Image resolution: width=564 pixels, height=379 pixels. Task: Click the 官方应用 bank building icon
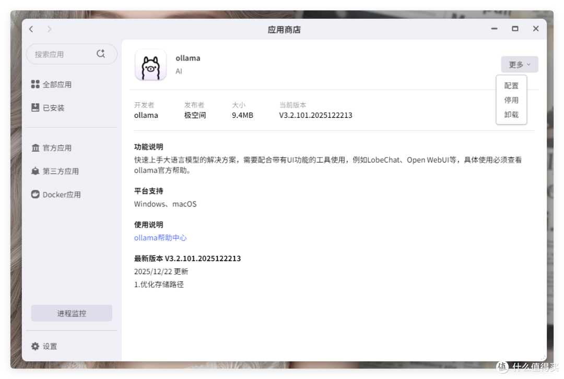(x=36, y=148)
